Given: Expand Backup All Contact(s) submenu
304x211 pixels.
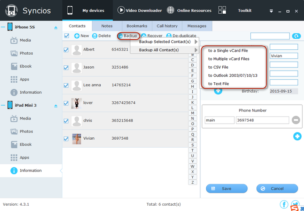Looking at the screenshot, I should click(165, 50).
